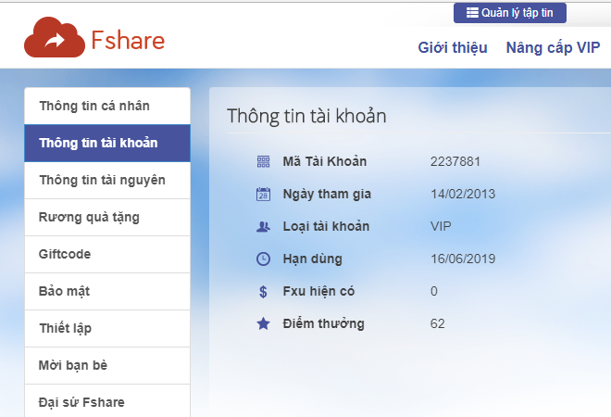611x417 pixels.
Task: Click the grid icon beside Mã Tài Khoản
Action: 264,161
